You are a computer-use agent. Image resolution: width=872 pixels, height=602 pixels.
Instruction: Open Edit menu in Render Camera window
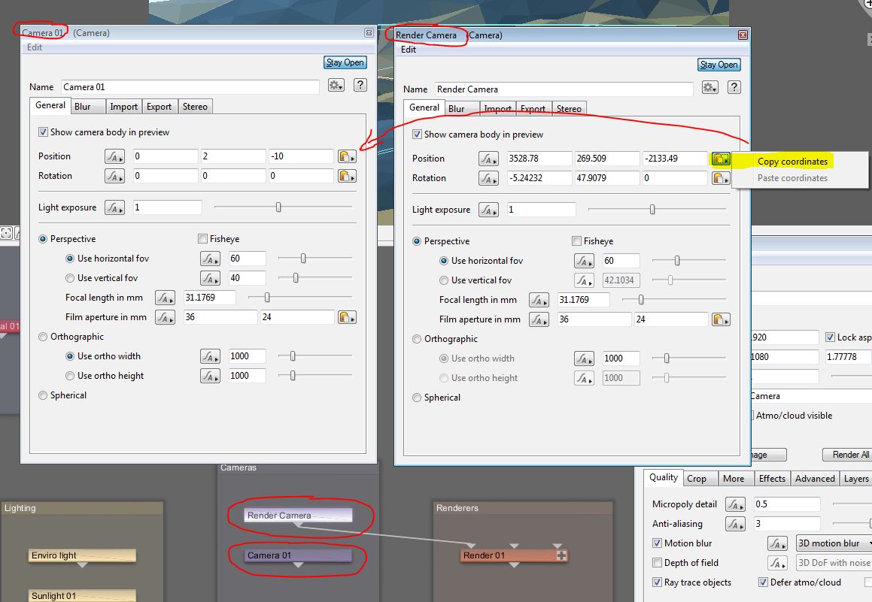click(409, 50)
